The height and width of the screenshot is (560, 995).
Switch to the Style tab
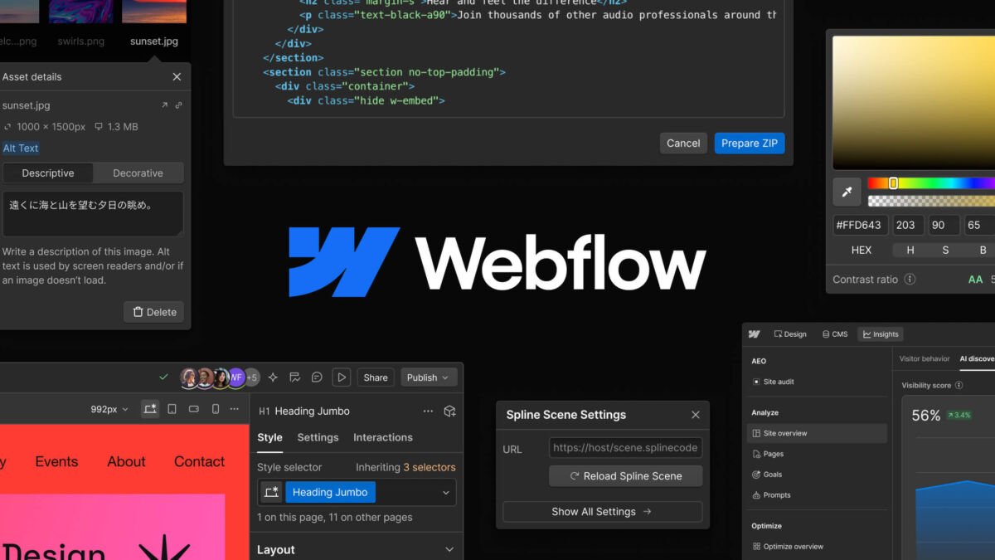point(269,437)
